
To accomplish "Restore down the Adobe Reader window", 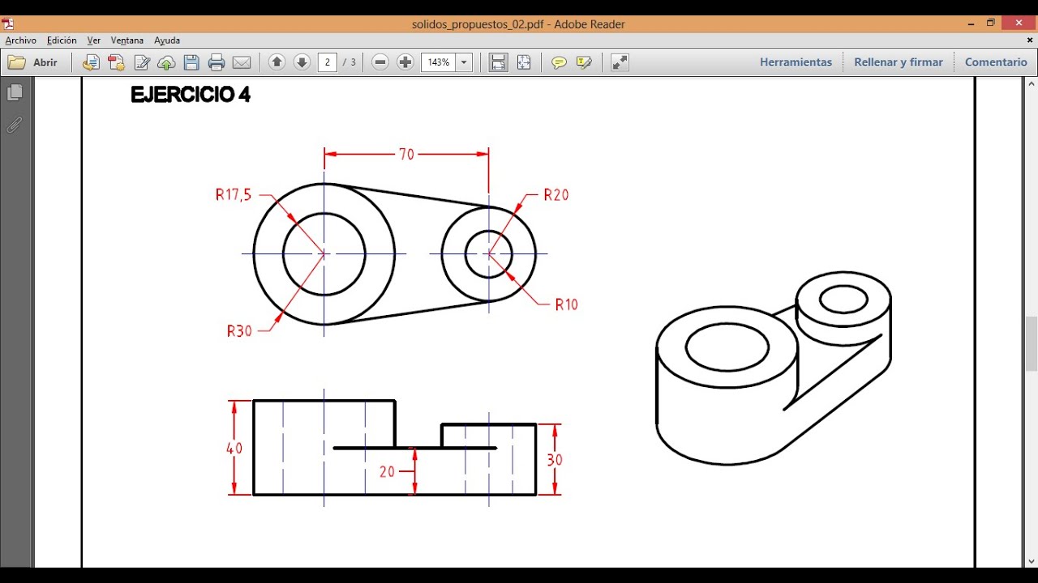I will 990,23.
